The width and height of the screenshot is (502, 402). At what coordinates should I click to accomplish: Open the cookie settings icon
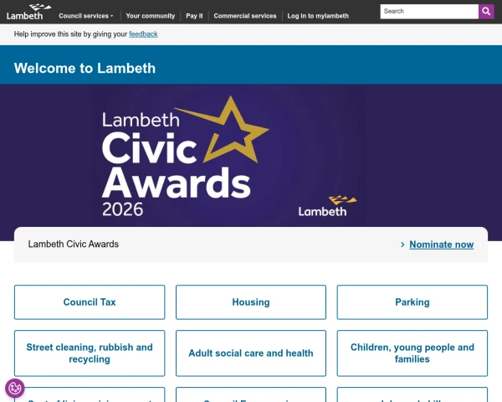pyautogui.click(x=15, y=389)
